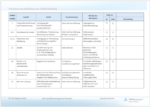The width and height of the screenshot is (150, 107).
Task: Click the Bemerkung cell for Berichterstattung row
Action: tap(130, 84)
